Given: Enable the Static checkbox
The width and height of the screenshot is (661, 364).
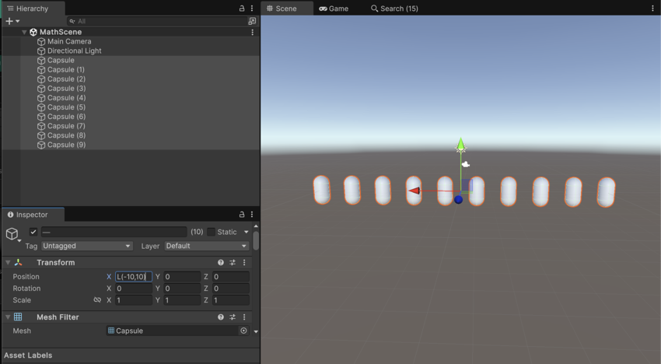Looking at the screenshot, I should [211, 232].
